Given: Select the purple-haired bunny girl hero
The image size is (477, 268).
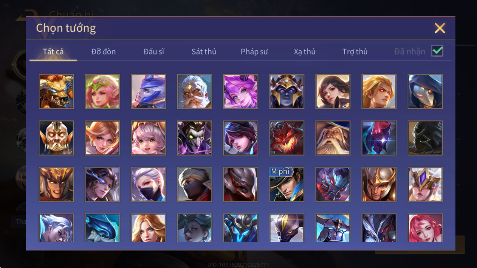Looking at the screenshot, I should coord(241,91).
